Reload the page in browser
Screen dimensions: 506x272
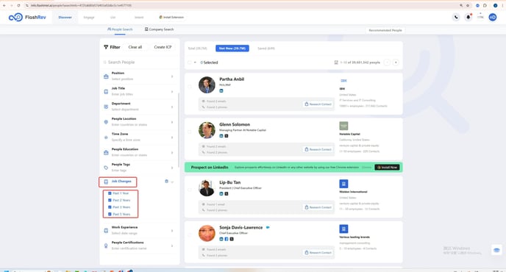coord(18,5)
